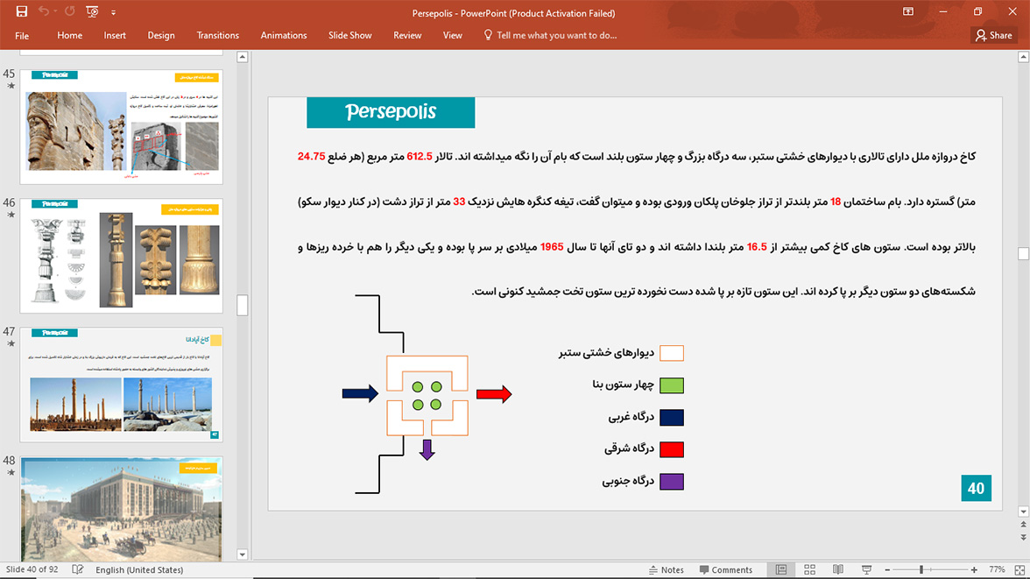Viewport: 1030px width, 579px height.
Task: Click the animation star under slide 48 number
Action: (11, 472)
